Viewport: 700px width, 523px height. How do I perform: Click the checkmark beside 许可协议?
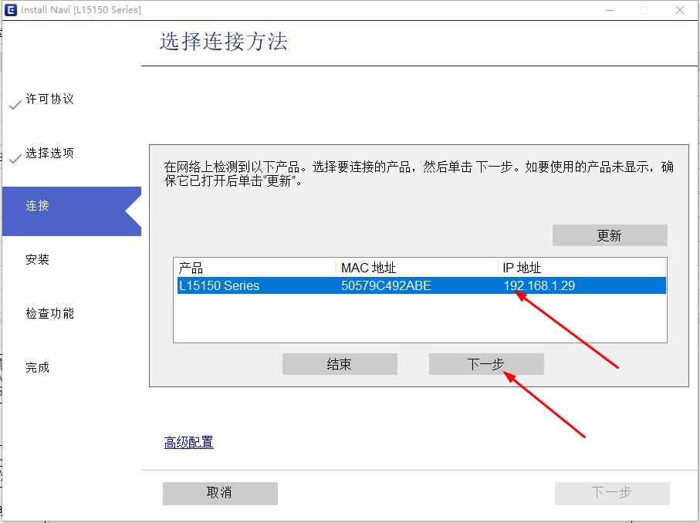click(x=15, y=105)
